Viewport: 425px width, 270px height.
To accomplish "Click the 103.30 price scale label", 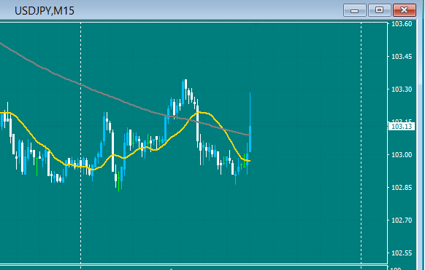I will [x=402, y=89].
